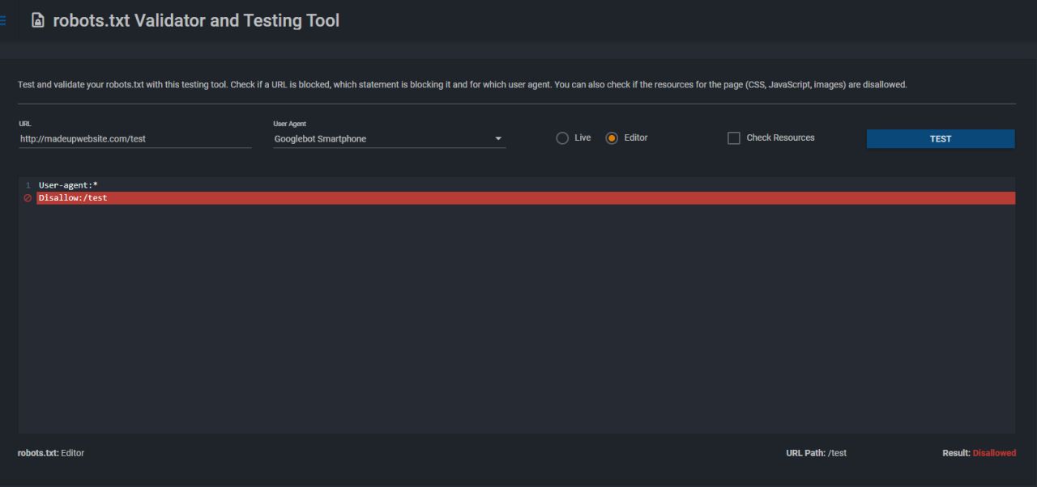Expand the User Agent dropdown arrow
The width and height of the screenshot is (1037, 487).
point(498,139)
